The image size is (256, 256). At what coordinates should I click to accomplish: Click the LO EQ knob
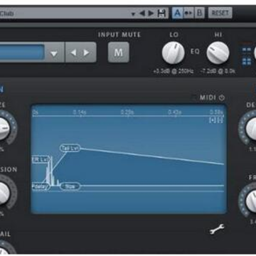(x=174, y=53)
